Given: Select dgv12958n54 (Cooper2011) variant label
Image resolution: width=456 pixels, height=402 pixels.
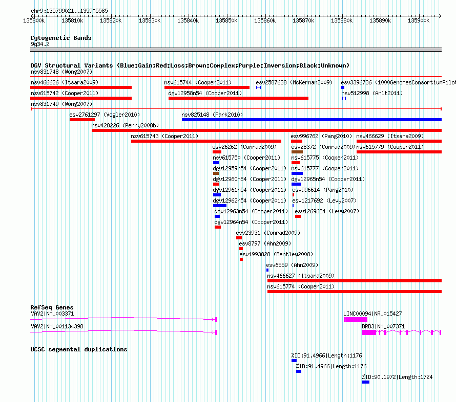Looking at the screenshot, I should point(205,93).
